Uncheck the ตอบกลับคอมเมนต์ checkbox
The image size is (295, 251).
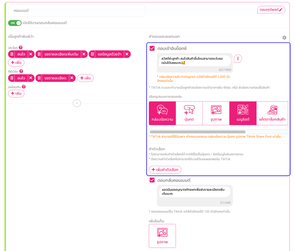[152, 180]
